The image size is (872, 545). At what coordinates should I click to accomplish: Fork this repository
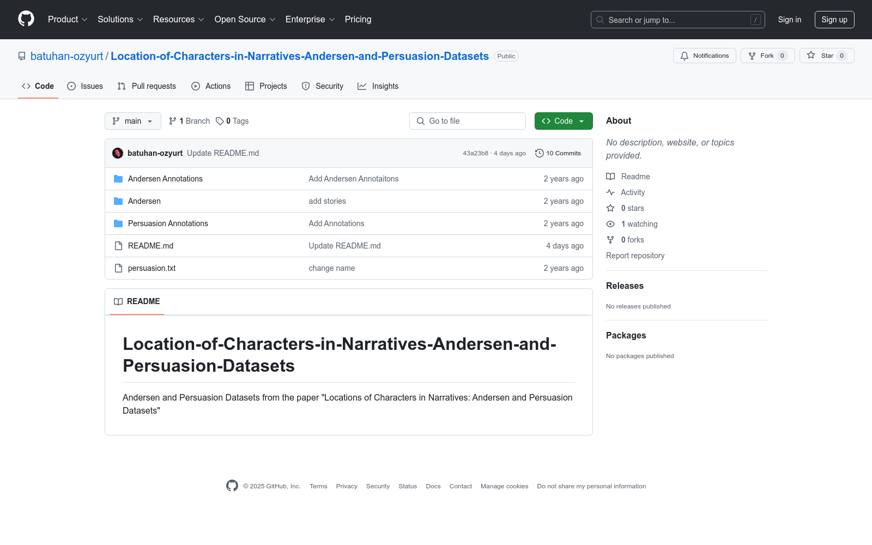(x=768, y=56)
